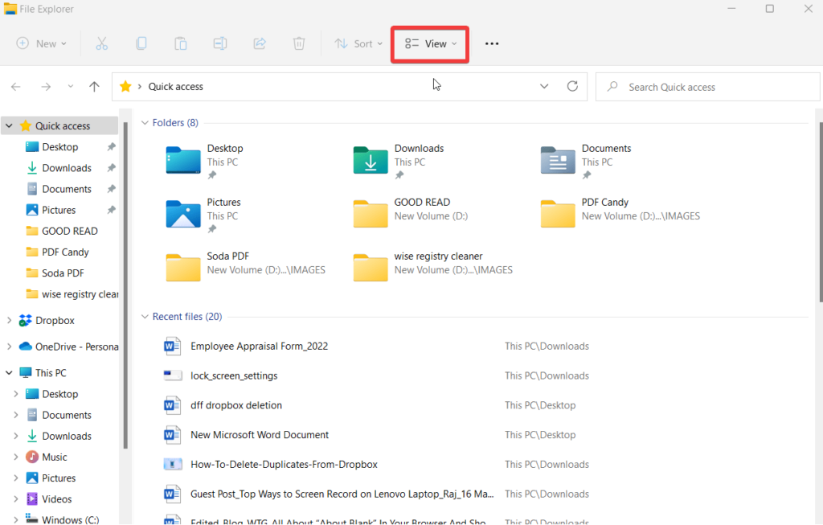The width and height of the screenshot is (823, 525).
Task: Click the main content vertical scrollbar
Action: click(821, 212)
